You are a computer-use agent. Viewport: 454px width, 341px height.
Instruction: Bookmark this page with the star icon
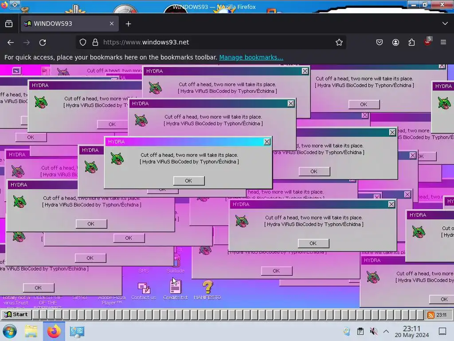coord(339,42)
